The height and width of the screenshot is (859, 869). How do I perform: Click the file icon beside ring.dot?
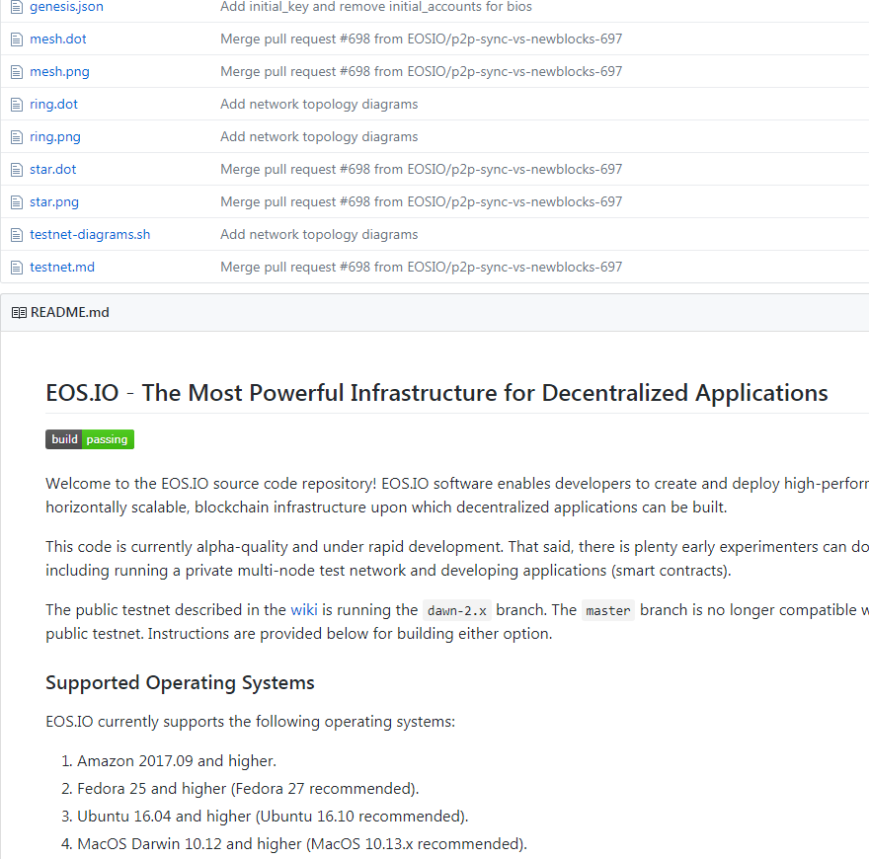click(17, 105)
